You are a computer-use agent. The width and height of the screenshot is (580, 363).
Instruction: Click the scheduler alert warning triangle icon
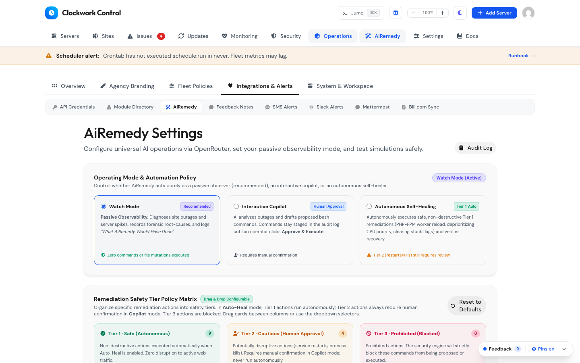49,56
